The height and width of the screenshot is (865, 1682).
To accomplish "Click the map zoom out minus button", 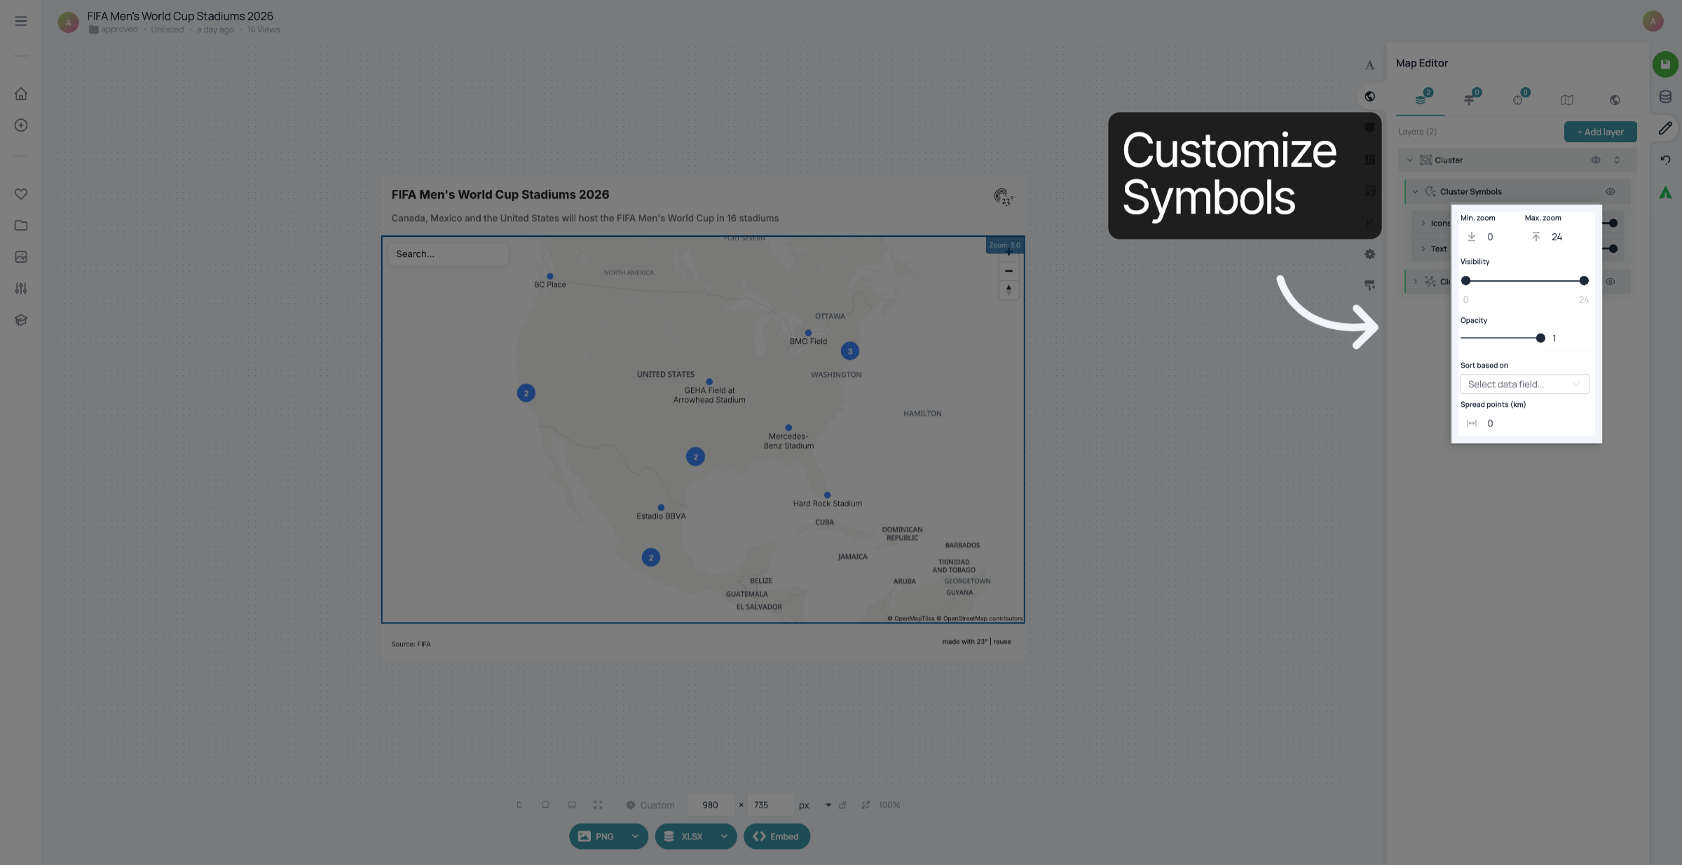I will (1008, 271).
